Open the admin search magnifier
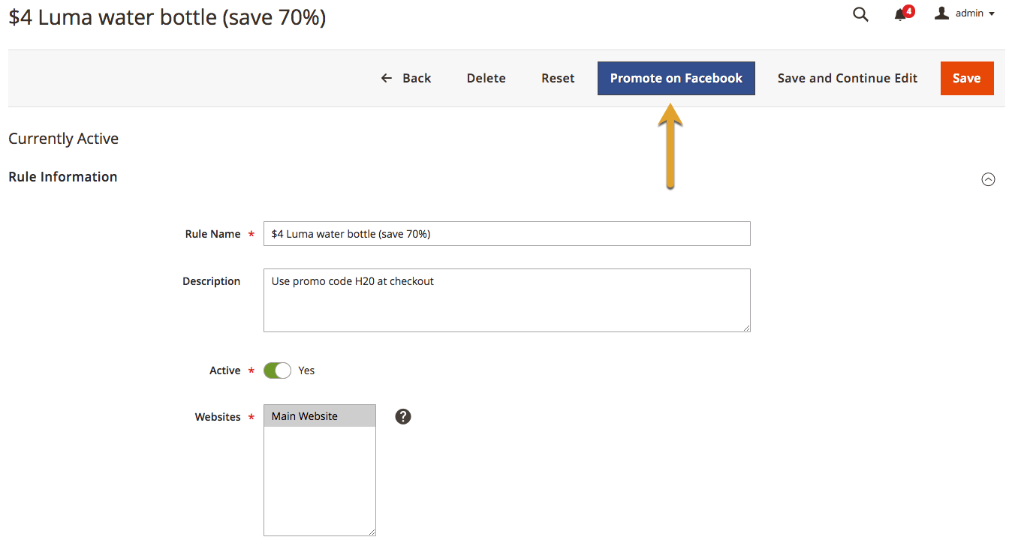The height and width of the screenshot is (546, 1009). (860, 14)
